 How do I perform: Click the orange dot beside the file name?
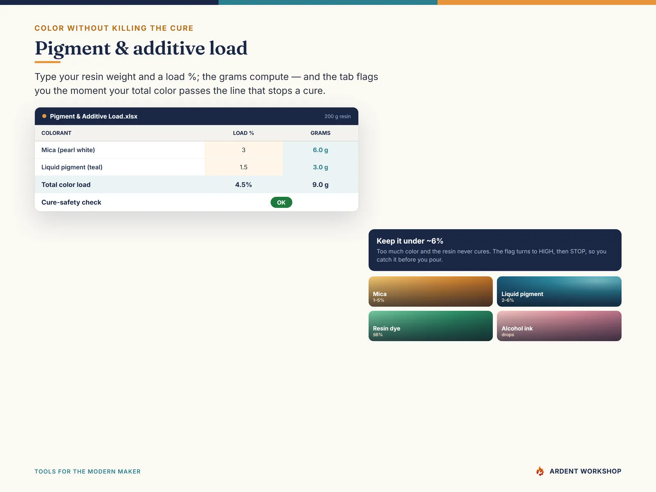coord(44,116)
